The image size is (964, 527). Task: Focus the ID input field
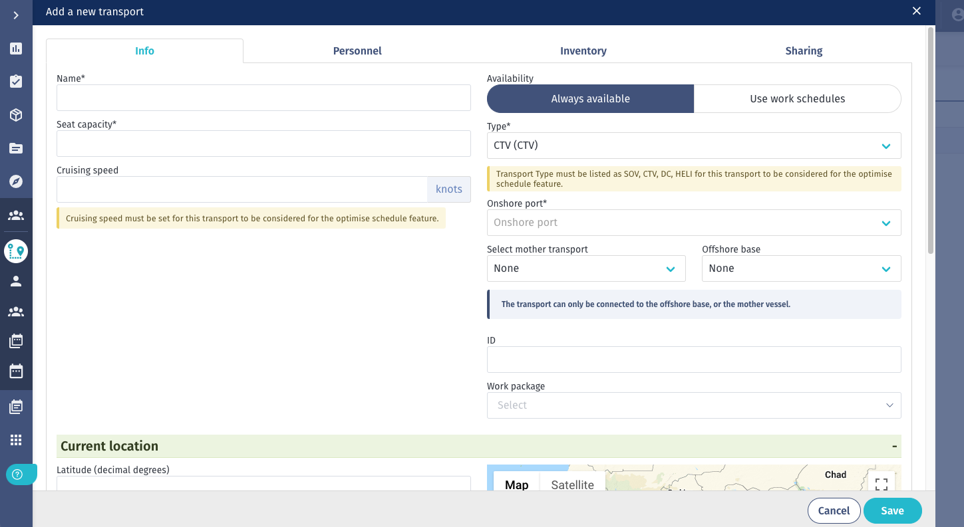(694, 360)
